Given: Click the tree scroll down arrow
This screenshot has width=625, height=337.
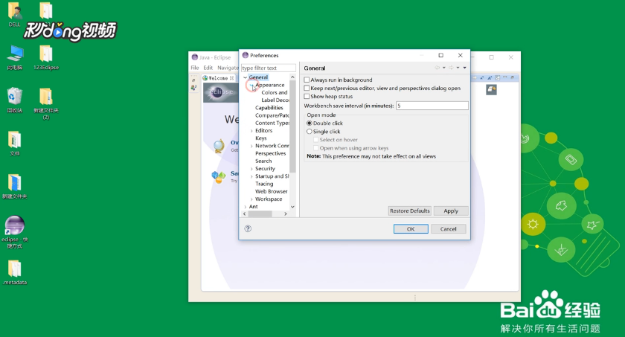Looking at the screenshot, I should [x=292, y=207].
